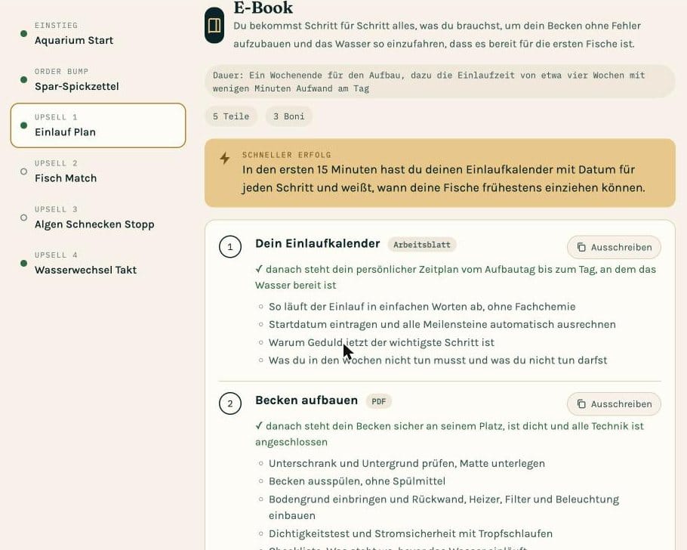
Task: Click the PDF badge next to Becken aufbauen
Action: coord(379,401)
